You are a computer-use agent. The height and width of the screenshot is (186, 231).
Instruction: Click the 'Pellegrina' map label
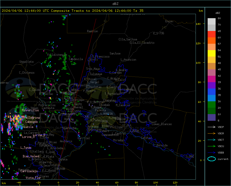pos(32,118)
